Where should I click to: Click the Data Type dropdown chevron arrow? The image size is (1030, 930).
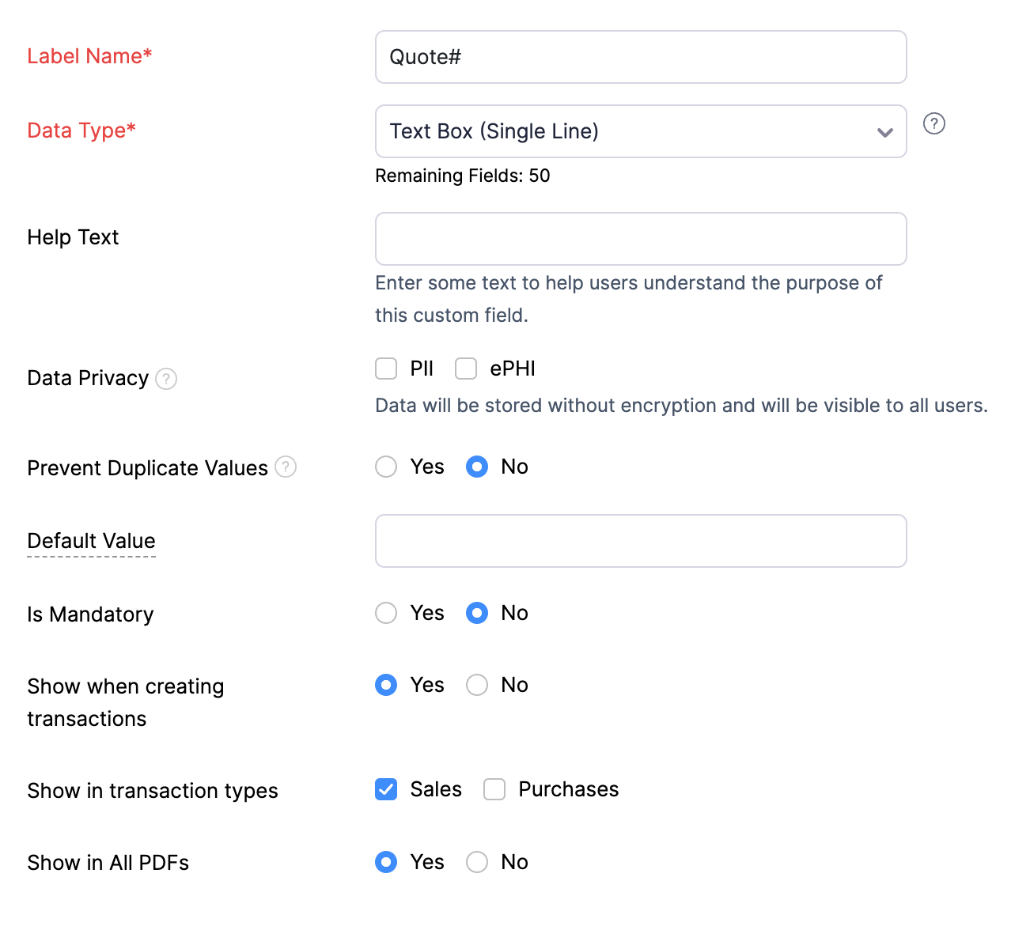tap(885, 132)
